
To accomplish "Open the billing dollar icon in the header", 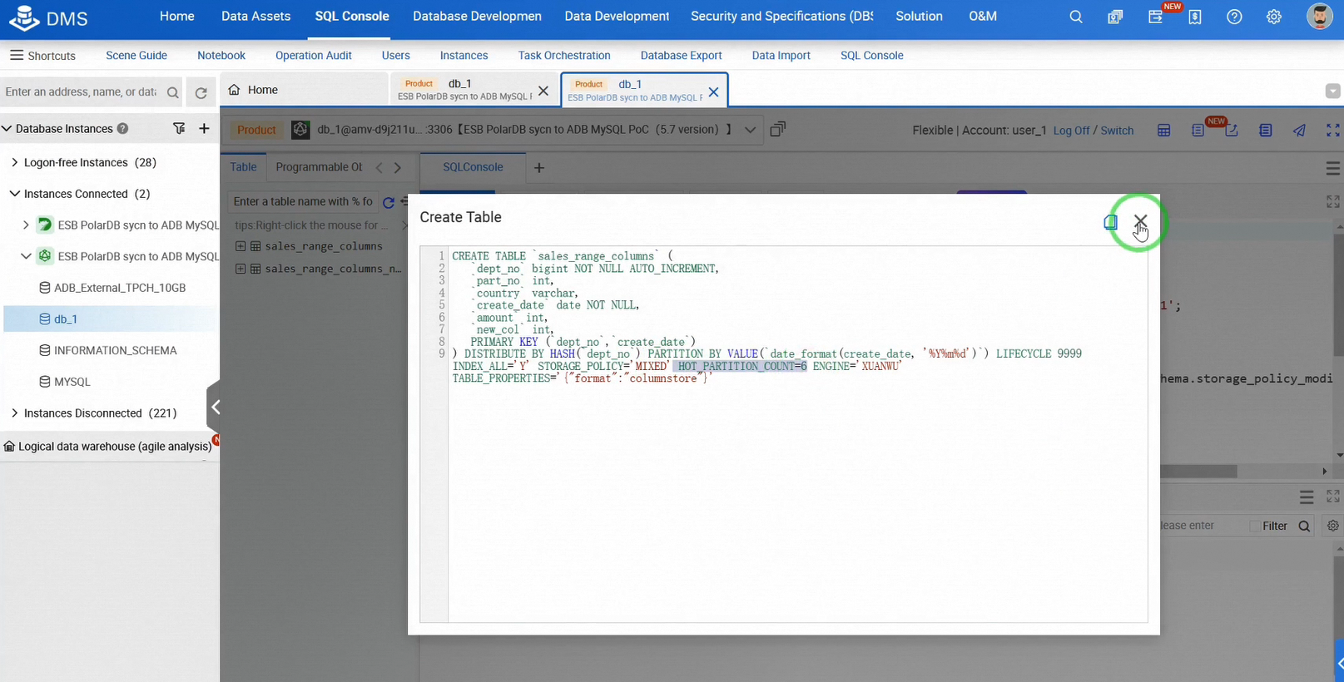I will click(x=1195, y=17).
